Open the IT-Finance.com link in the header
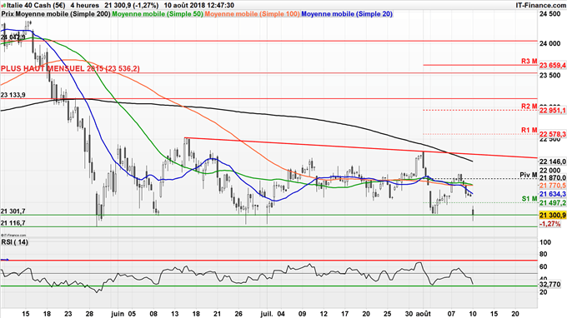Viewport: 567px width, 318px height. (x=540, y=6)
